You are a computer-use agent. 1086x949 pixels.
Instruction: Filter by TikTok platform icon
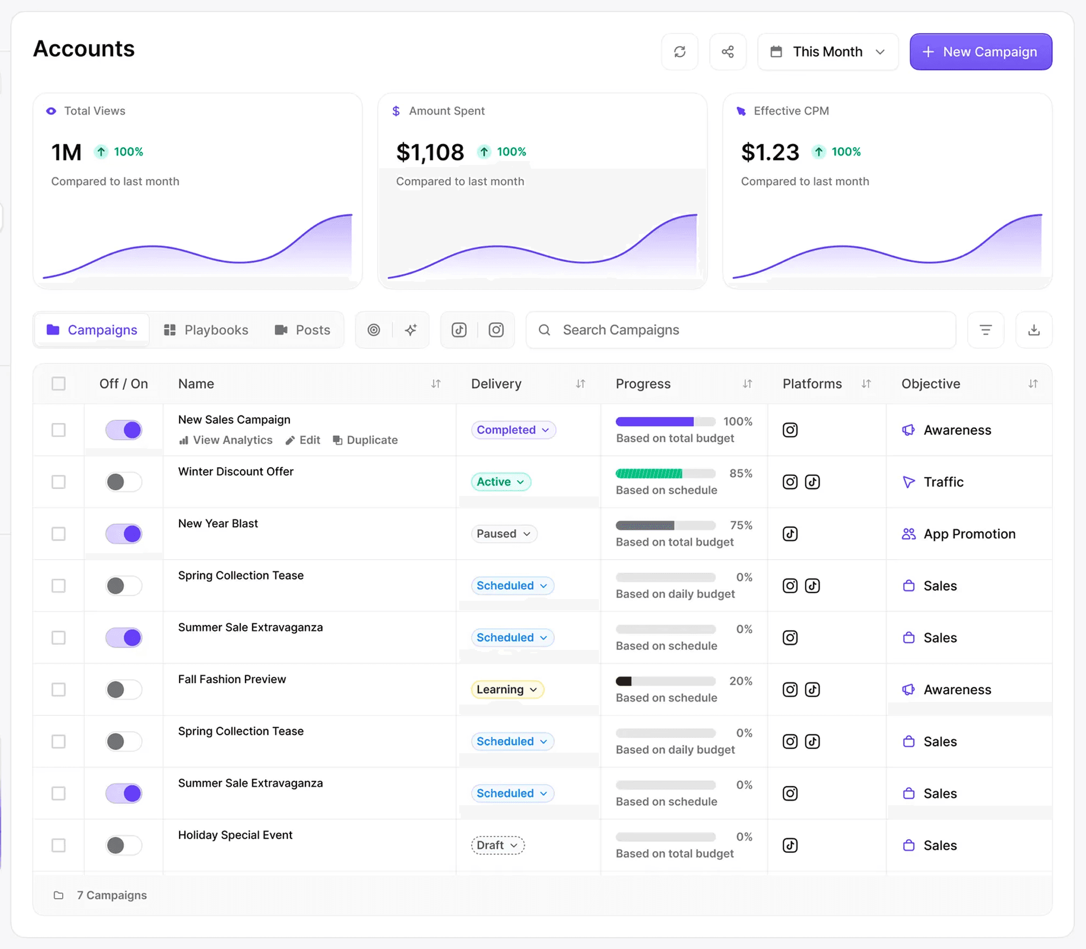click(459, 330)
